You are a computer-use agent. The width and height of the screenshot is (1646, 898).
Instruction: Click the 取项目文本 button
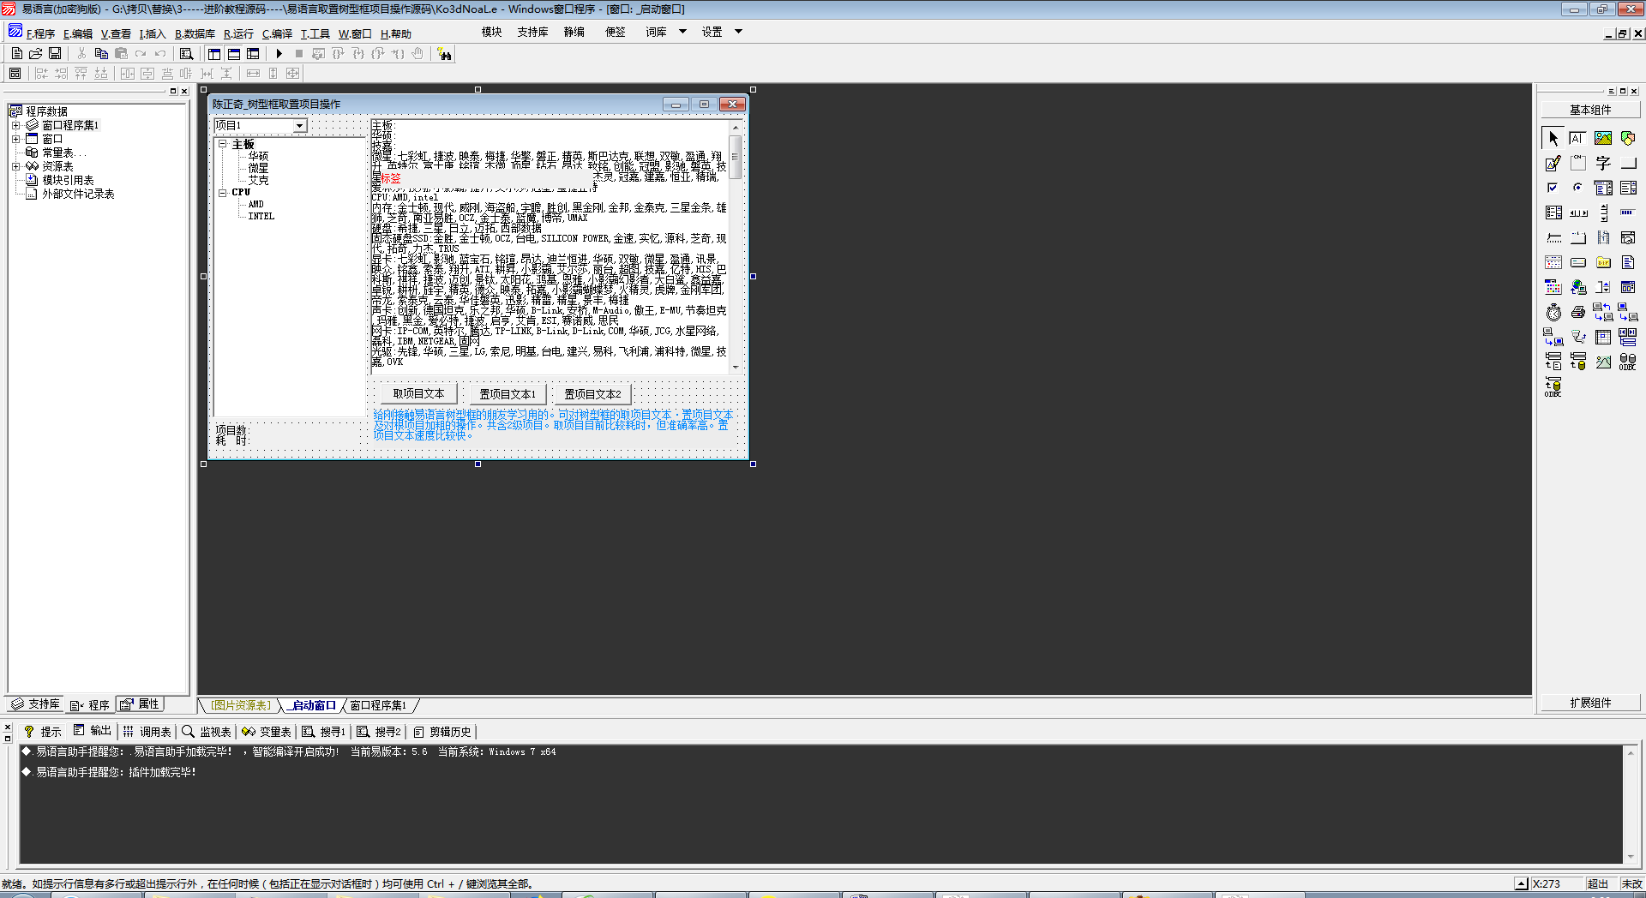point(418,394)
